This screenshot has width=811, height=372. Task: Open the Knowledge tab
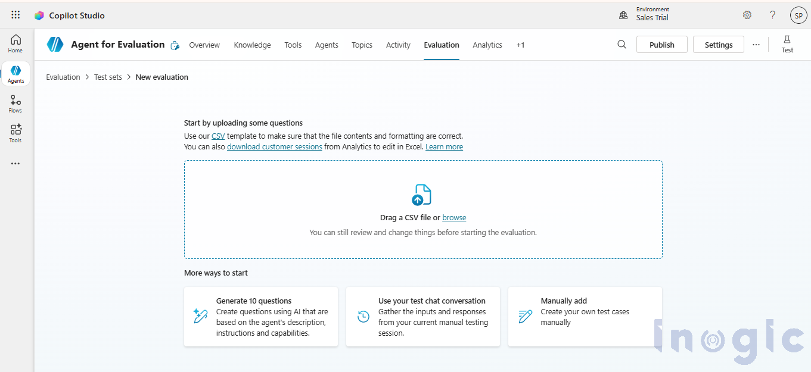pyautogui.click(x=252, y=45)
